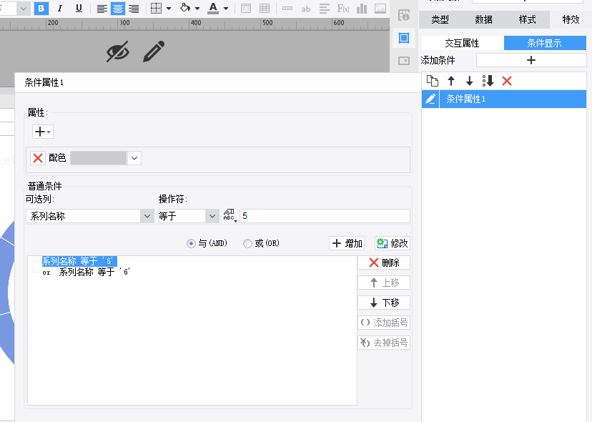This screenshot has width=592, height=422.
Task: Click the fill color bucket icon
Action: pyautogui.click(x=185, y=8)
